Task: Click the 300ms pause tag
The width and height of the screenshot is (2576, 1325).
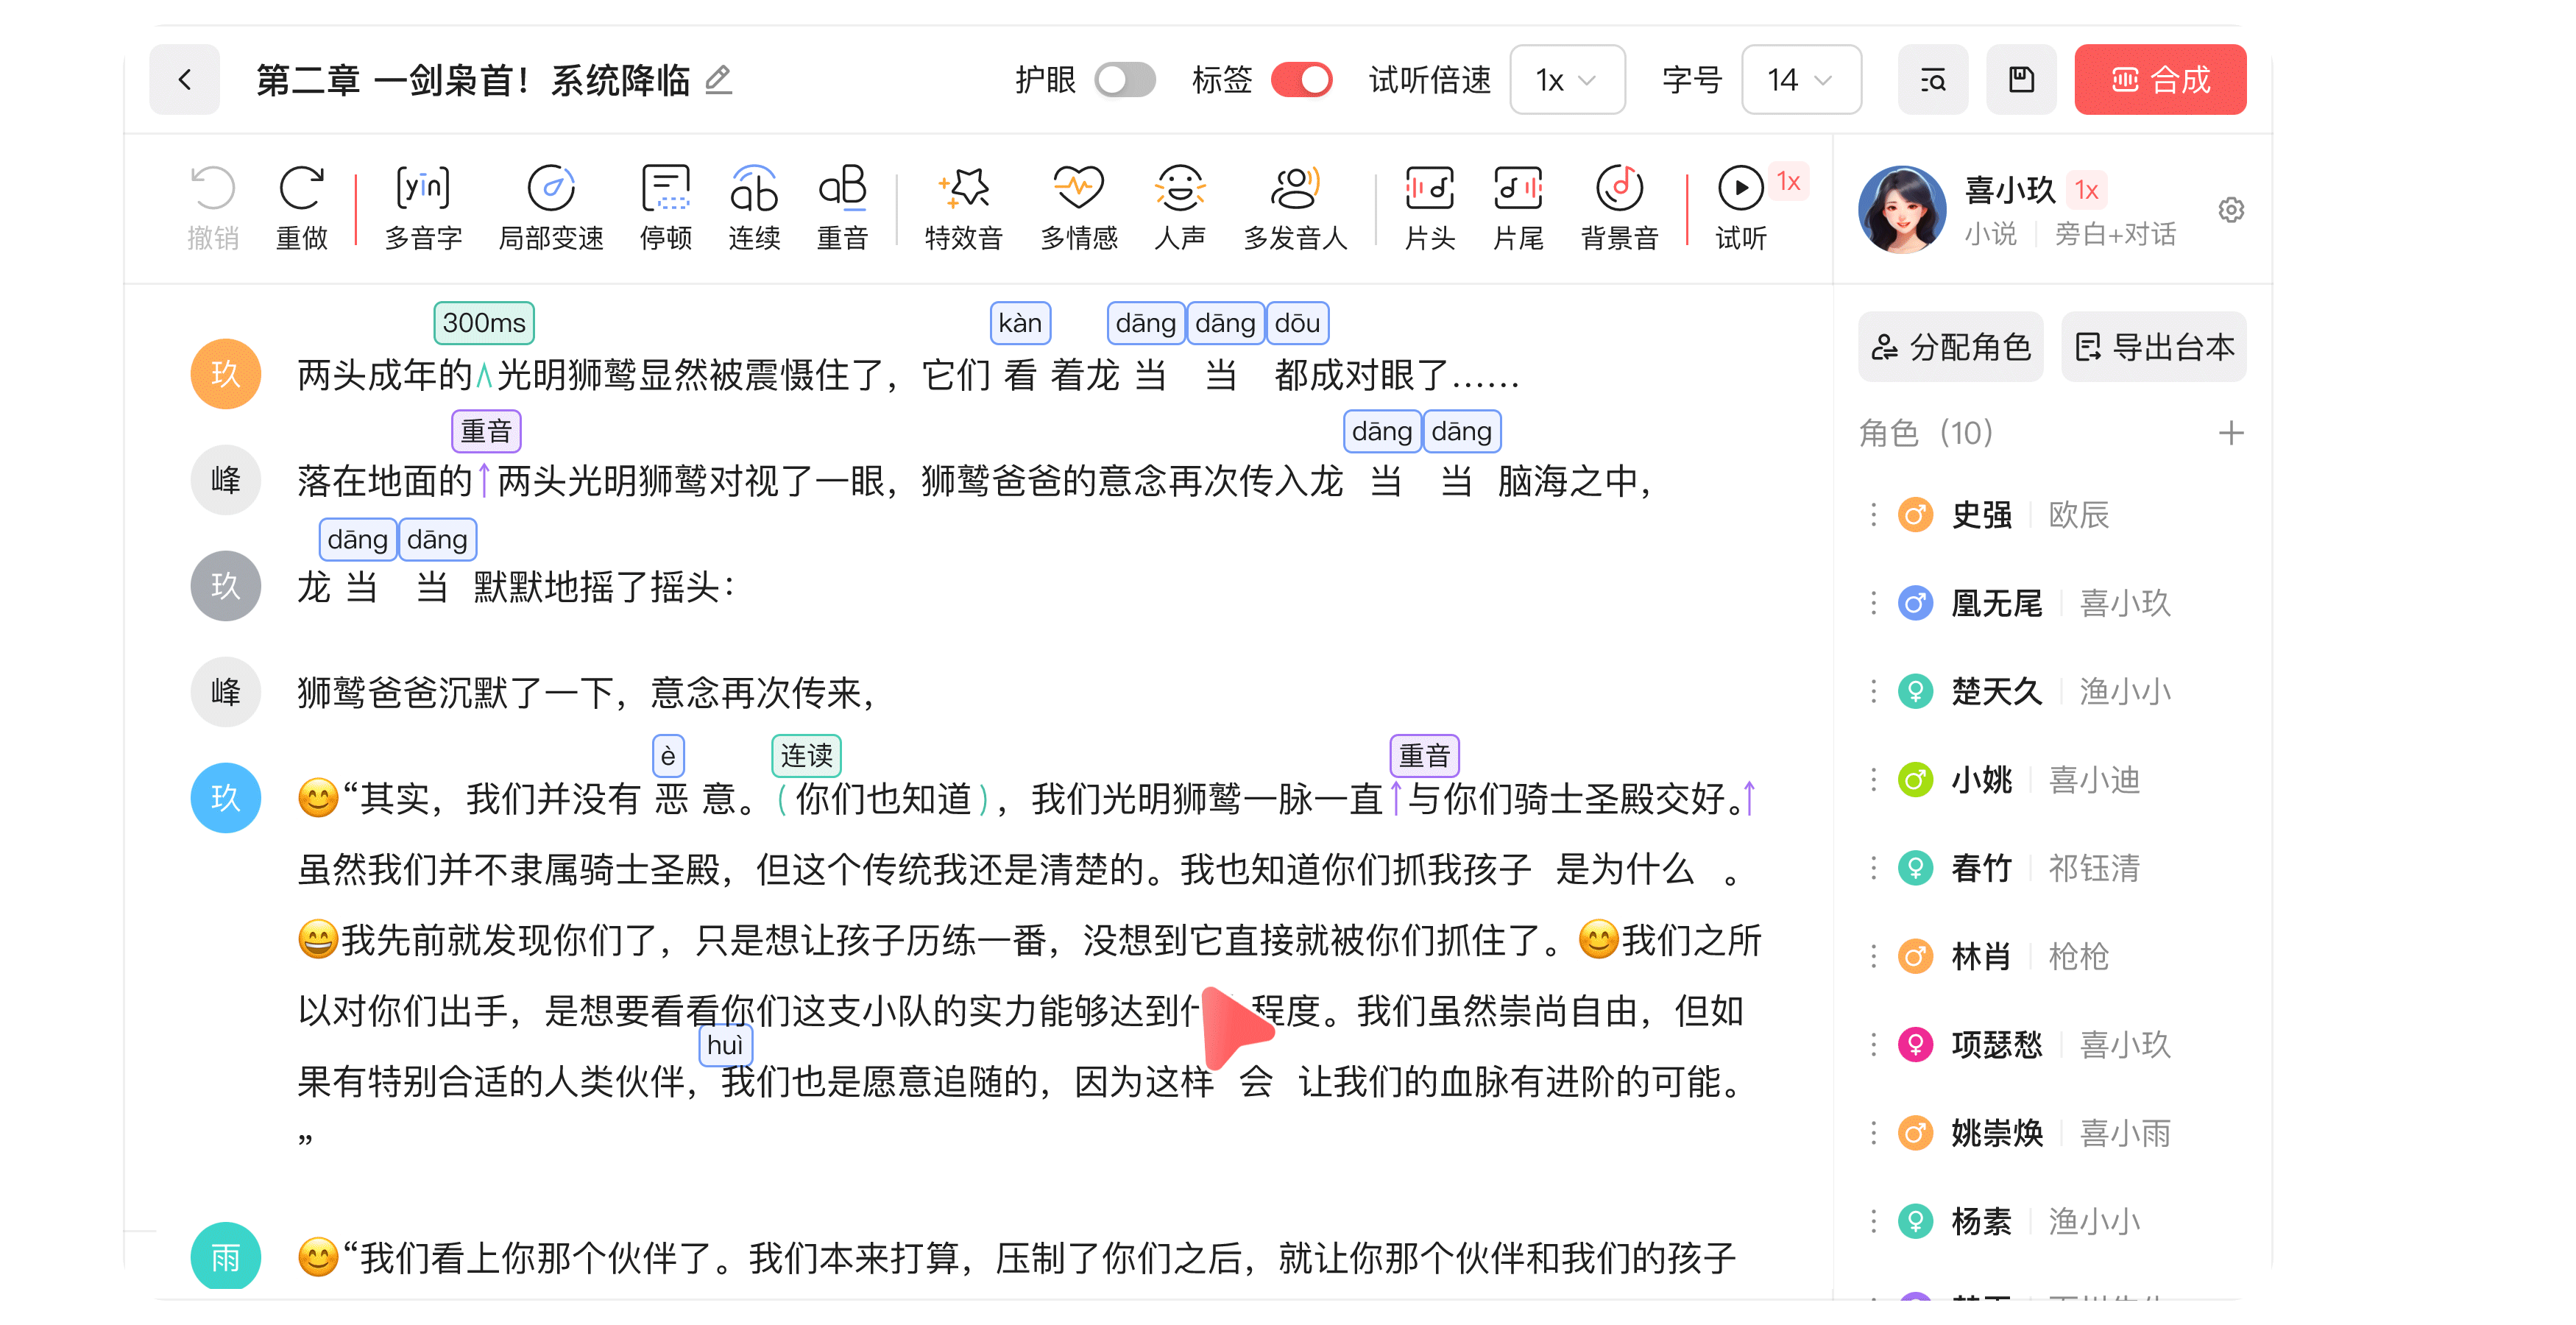Action: click(484, 323)
